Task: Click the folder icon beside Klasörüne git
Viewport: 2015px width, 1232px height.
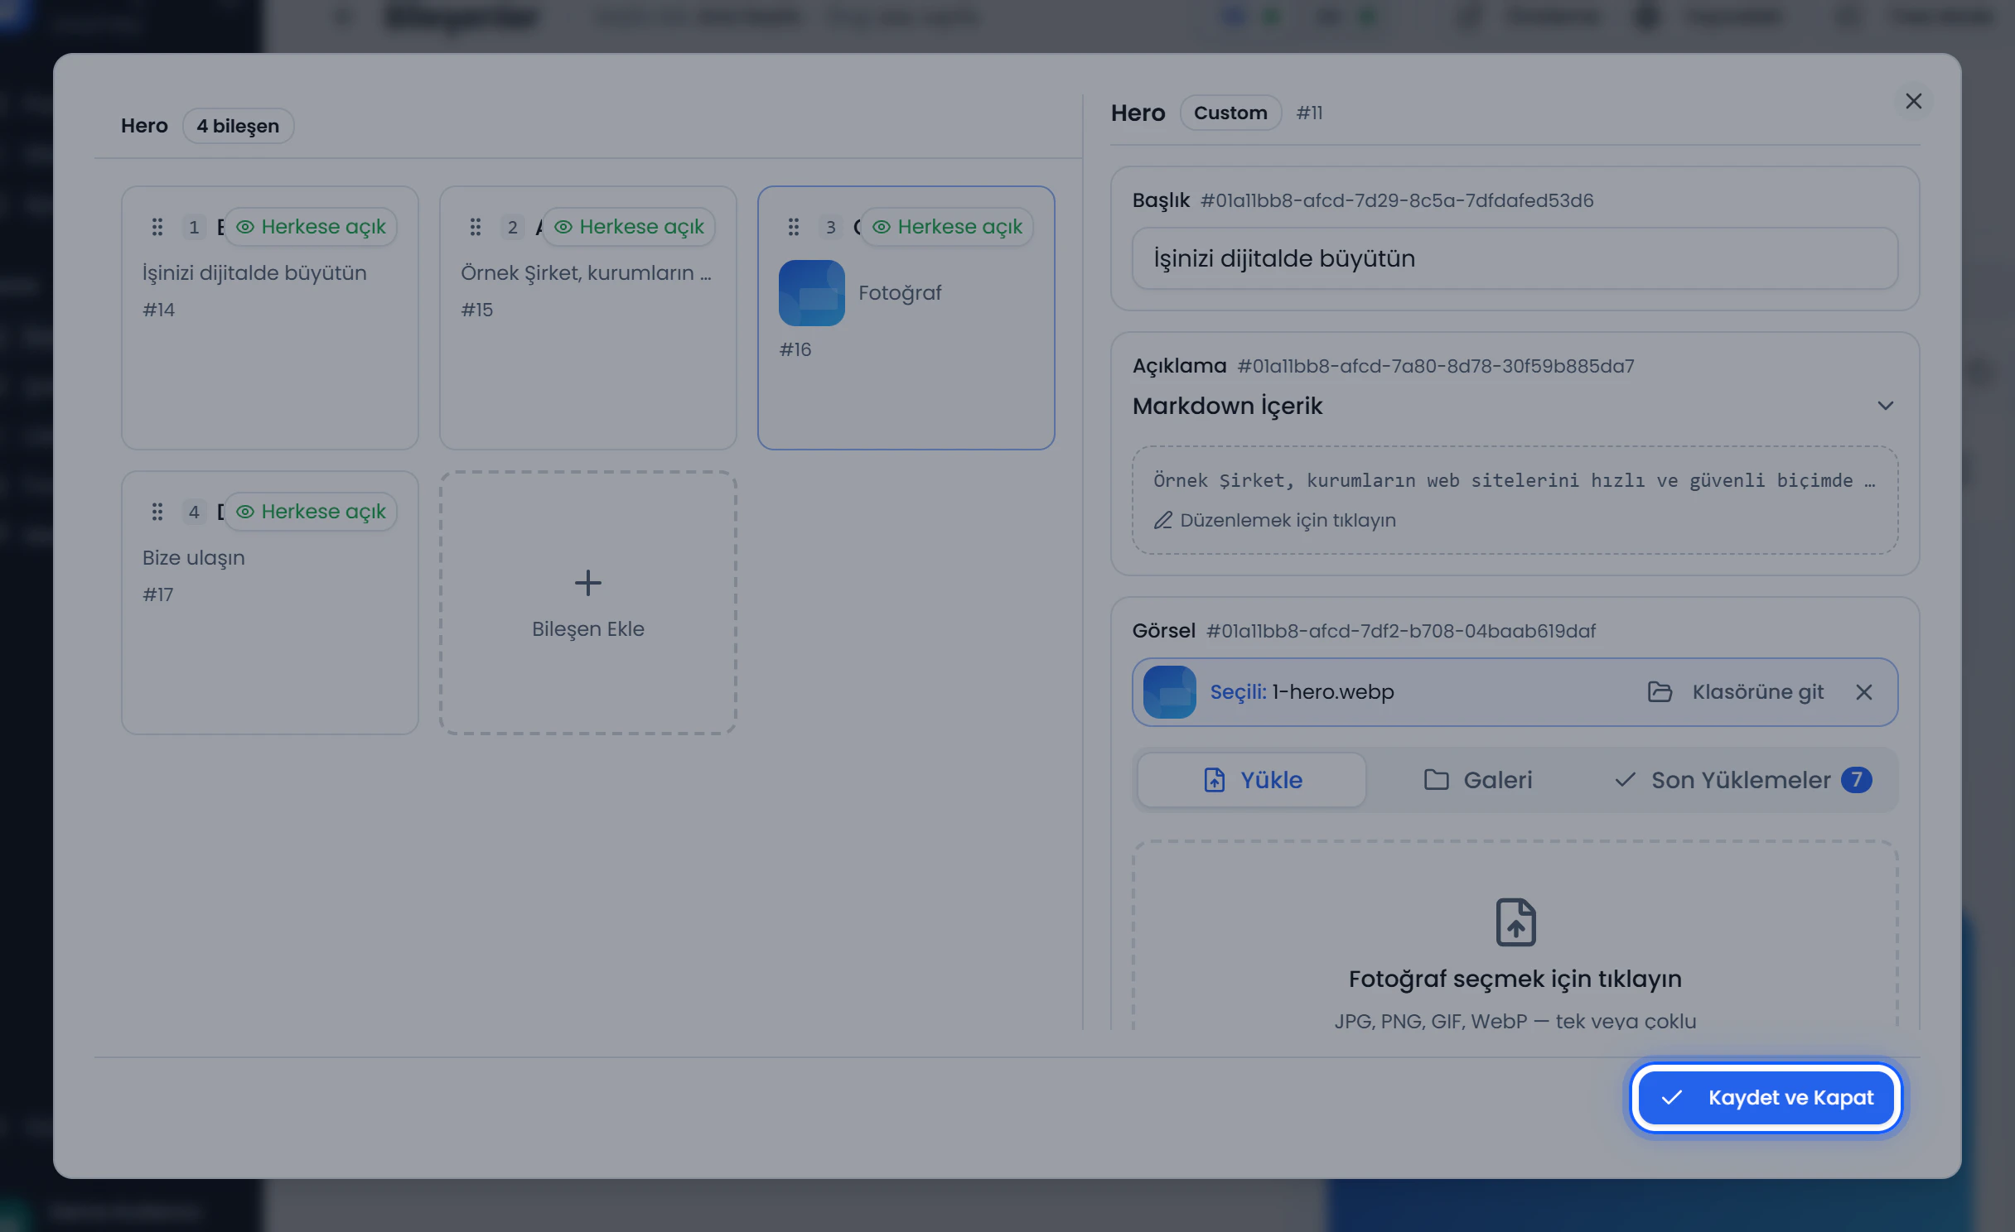Action: pyautogui.click(x=1660, y=692)
